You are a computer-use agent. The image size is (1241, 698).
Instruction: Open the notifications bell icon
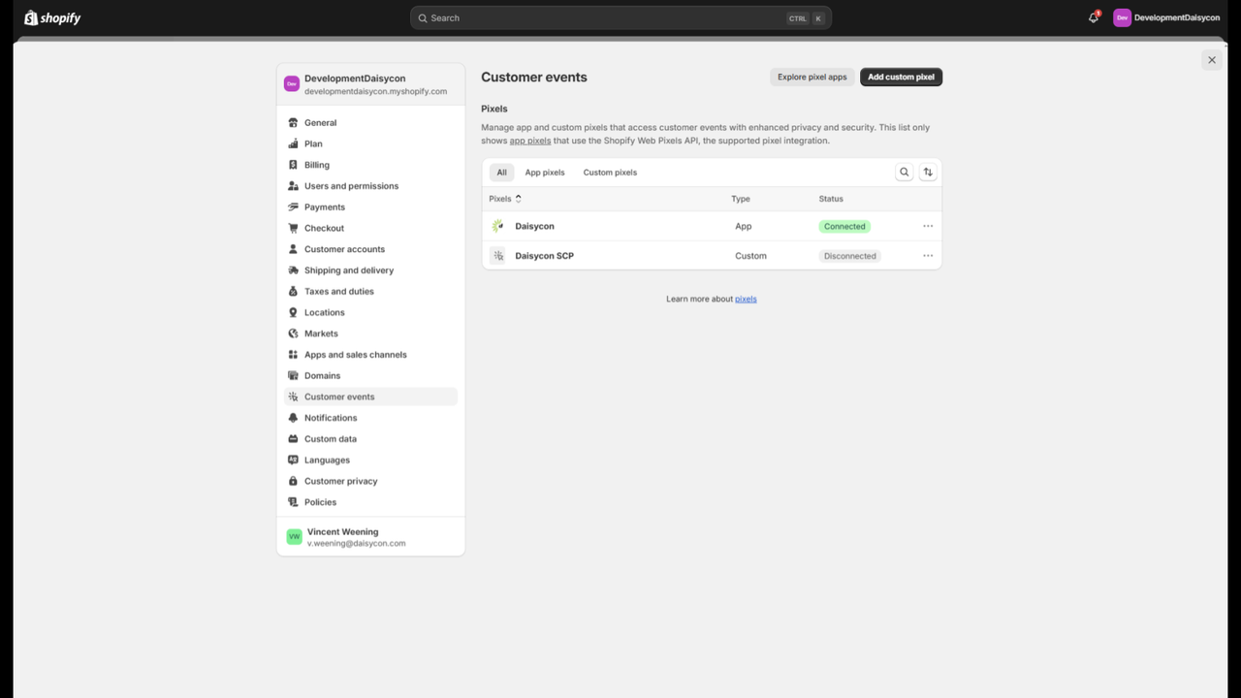point(1094,17)
